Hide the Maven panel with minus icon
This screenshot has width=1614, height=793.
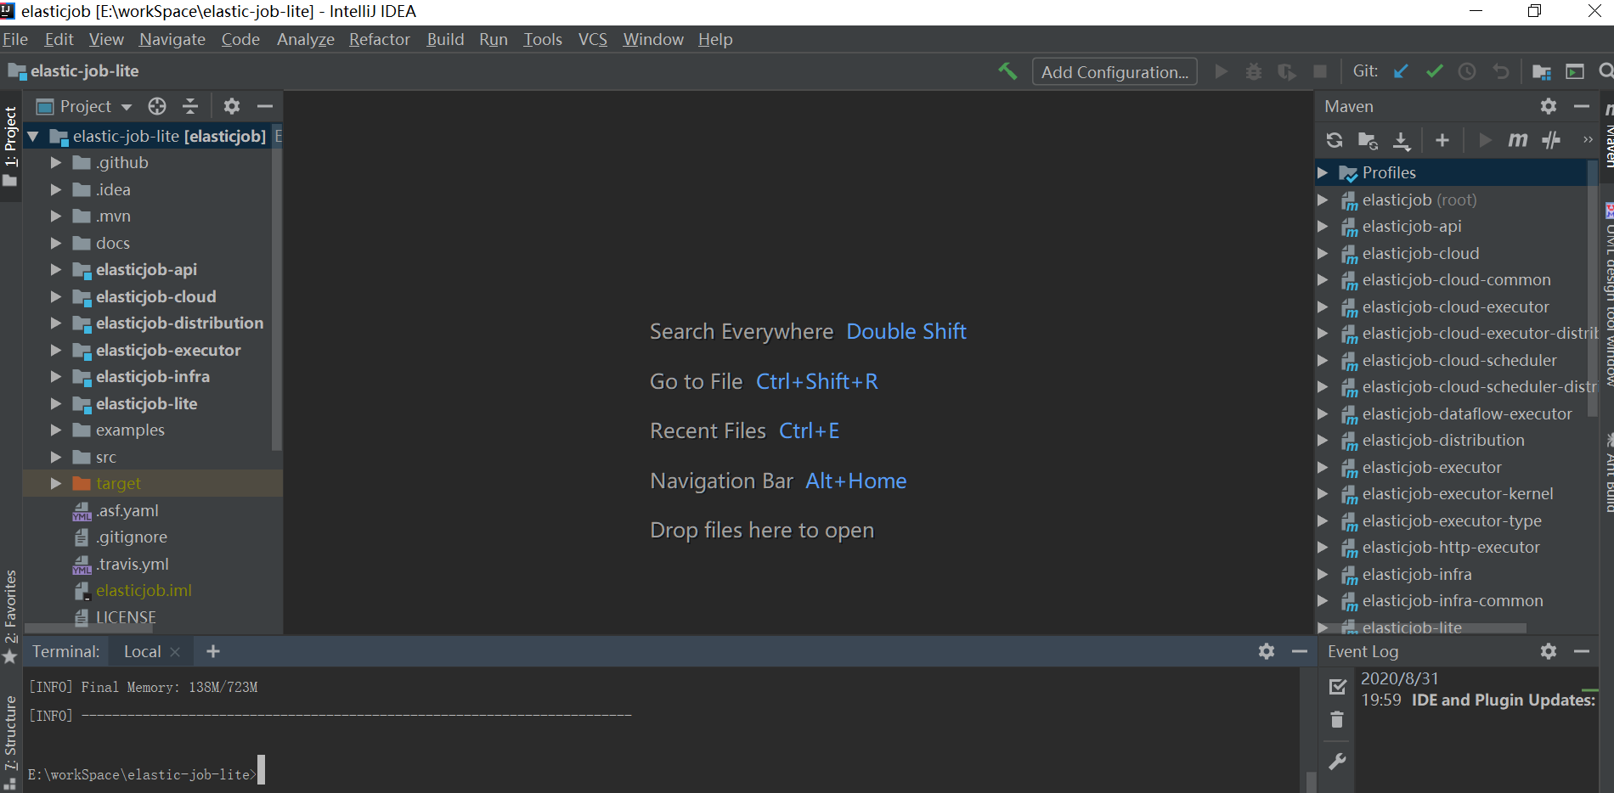tap(1582, 106)
